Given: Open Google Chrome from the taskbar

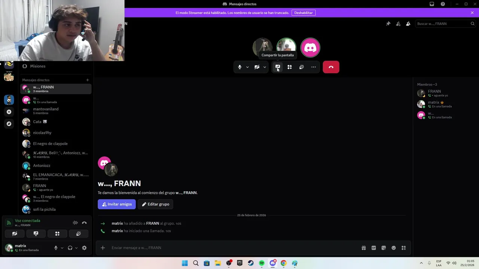Looking at the screenshot, I should click(x=284, y=263).
